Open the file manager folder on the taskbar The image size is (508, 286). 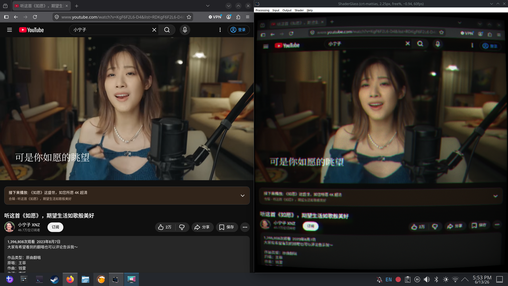coord(85,279)
